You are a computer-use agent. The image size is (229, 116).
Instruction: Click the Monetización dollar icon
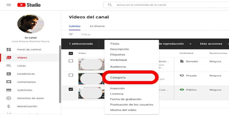coord(9,106)
